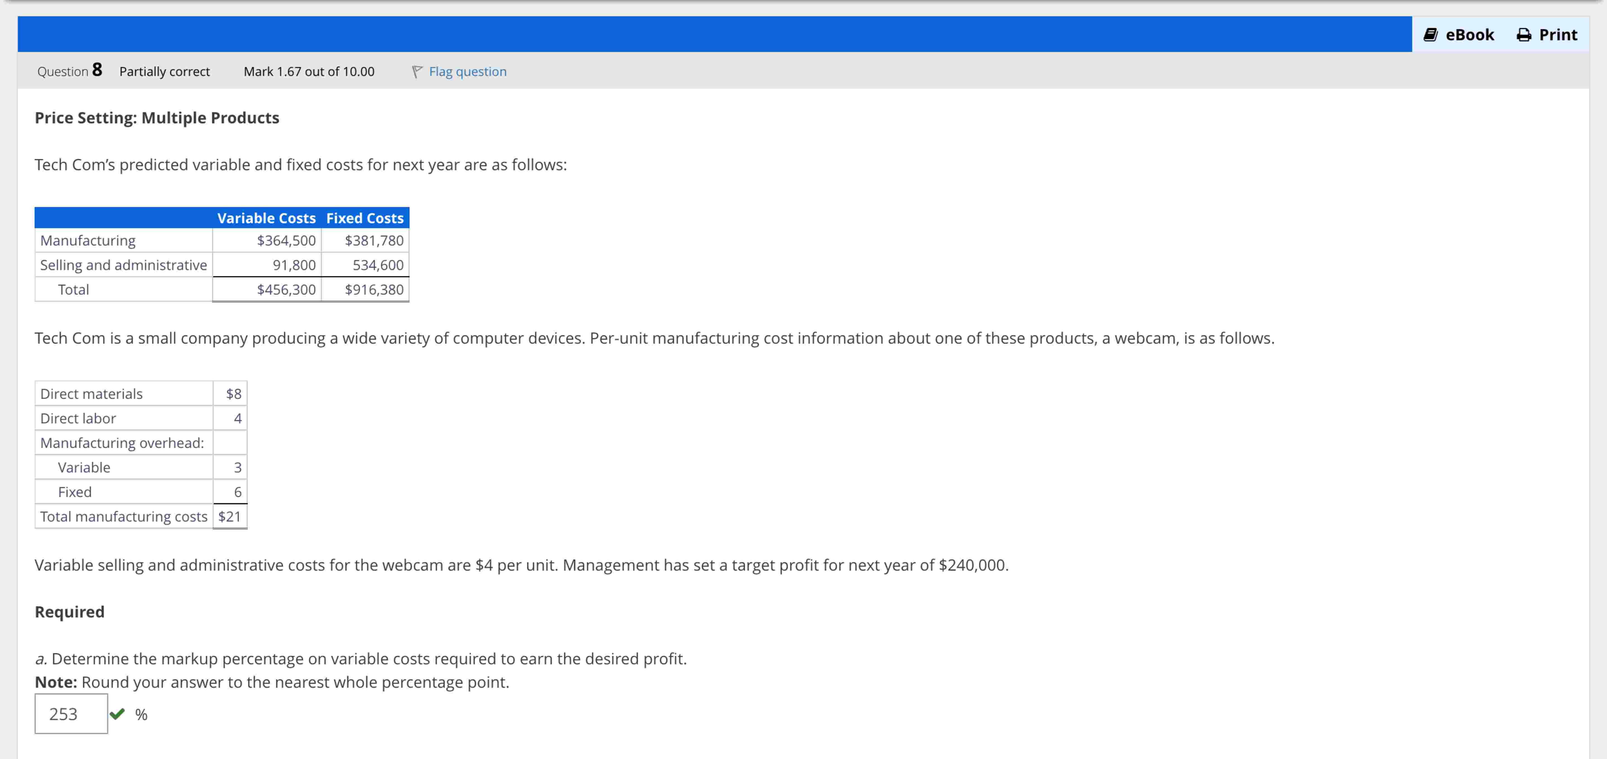This screenshot has height=759, width=1607.
Task: Click the Partially correct status label
Action: [165, 71]
